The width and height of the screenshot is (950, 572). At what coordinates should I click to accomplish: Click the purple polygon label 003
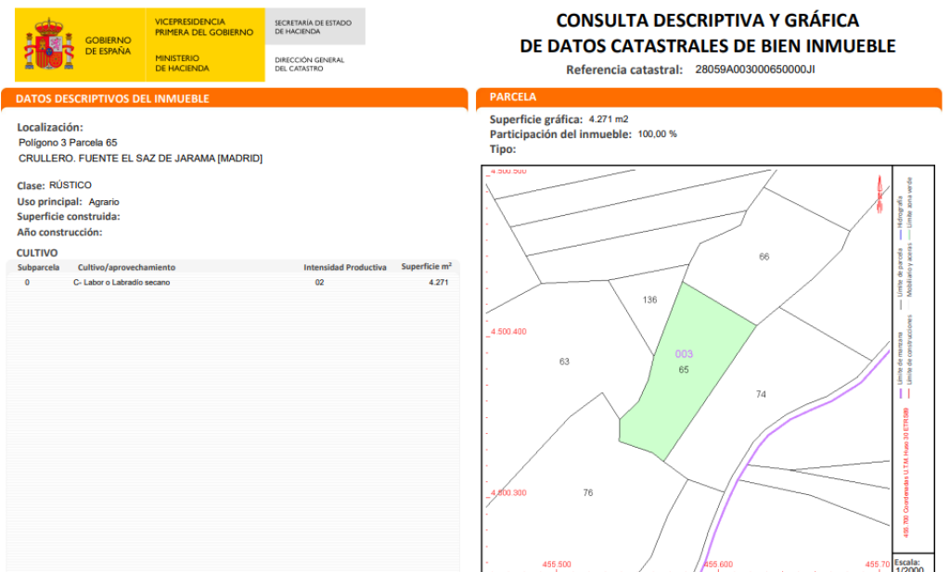pos(684,354)
